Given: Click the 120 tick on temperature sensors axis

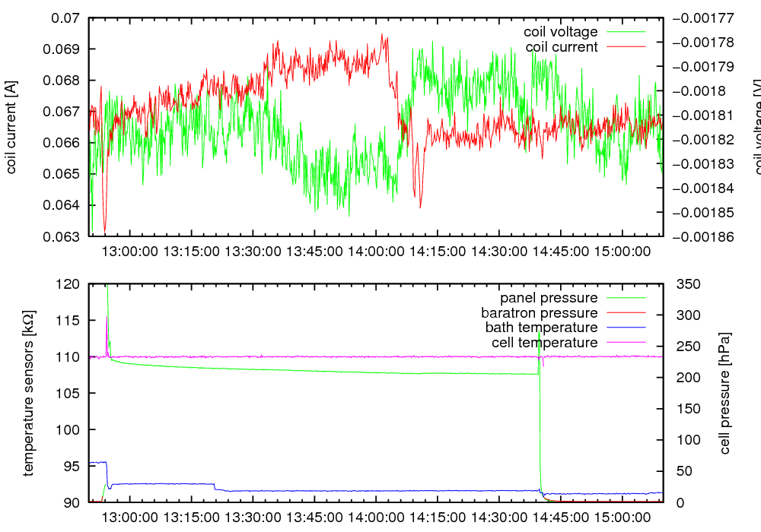Looking at the screenshot, I should coord(68,283).
